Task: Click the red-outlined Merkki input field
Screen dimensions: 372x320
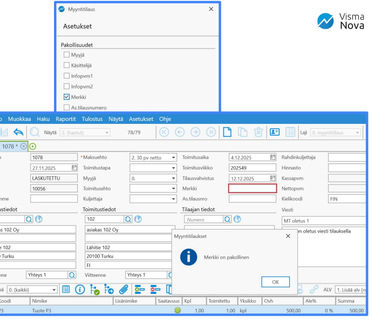Action: tap(252, 188)
